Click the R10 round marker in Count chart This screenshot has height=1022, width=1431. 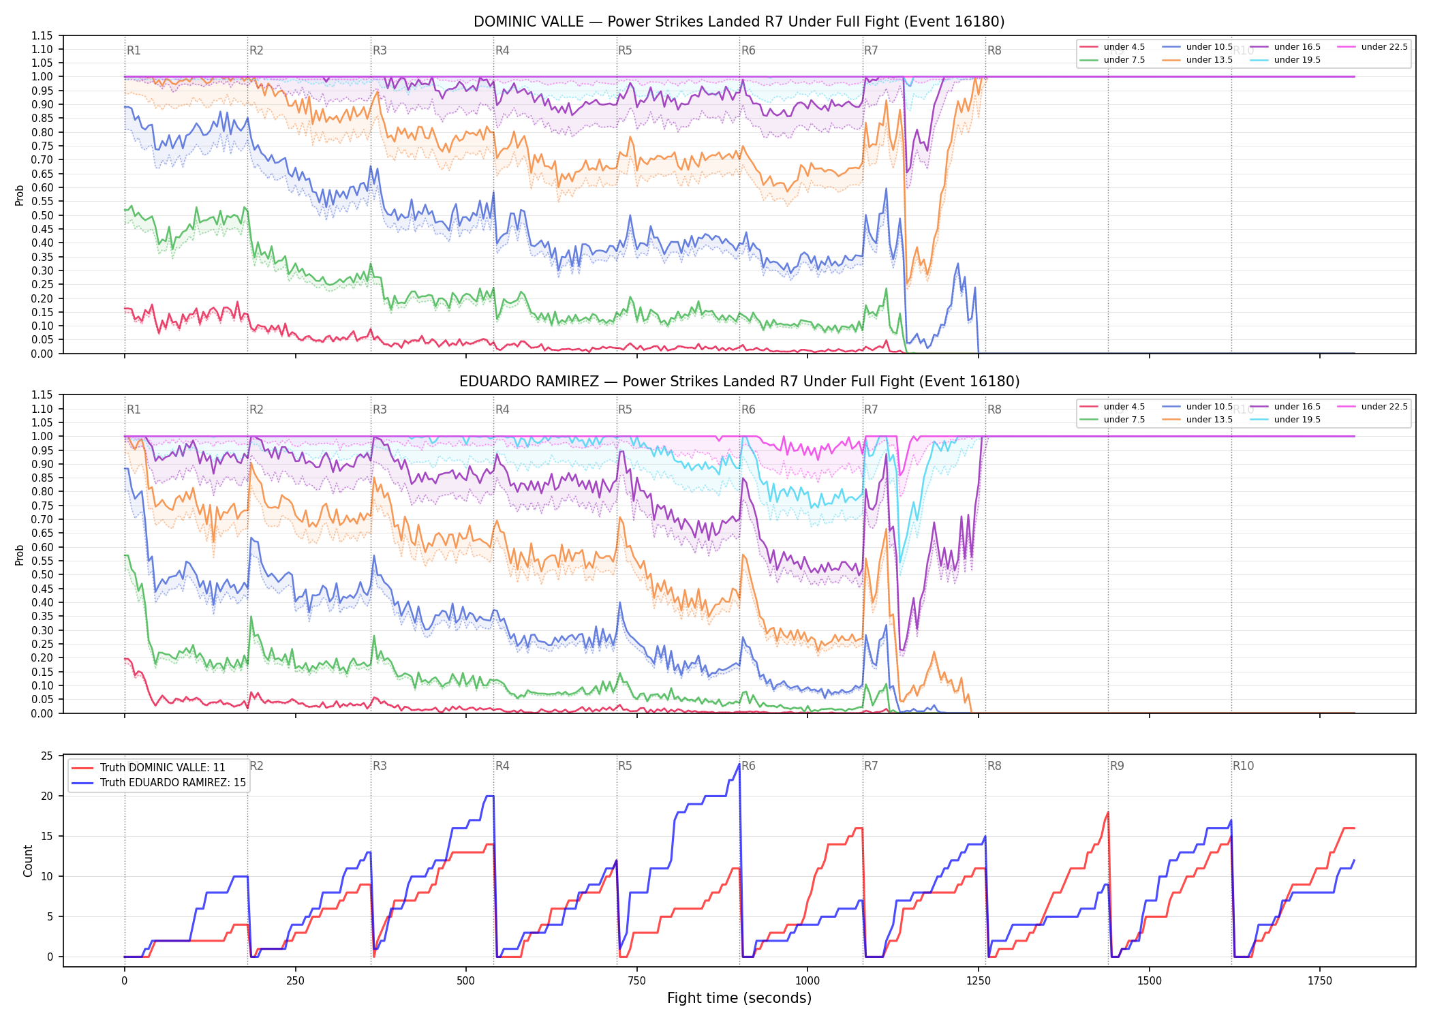1243,766
